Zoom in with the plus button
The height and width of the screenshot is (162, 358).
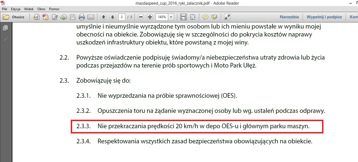pos(150,17)
